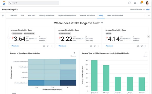Thumbs up the Canada card
This screenshot has height=94, width=152.
point(138,46)
